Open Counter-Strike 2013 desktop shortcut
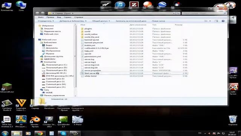Screen dimensions: 241x136 (49, 122)
